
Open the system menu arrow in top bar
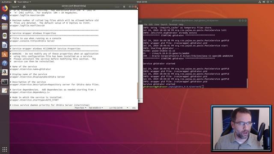(x=271, y=2)
